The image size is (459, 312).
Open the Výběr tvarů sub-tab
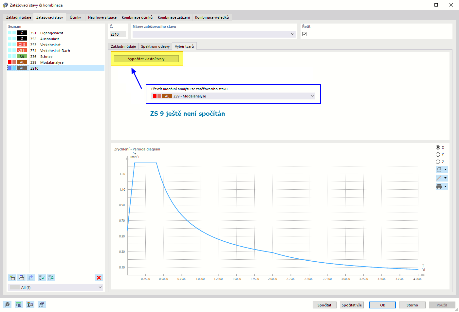(184, 46)
